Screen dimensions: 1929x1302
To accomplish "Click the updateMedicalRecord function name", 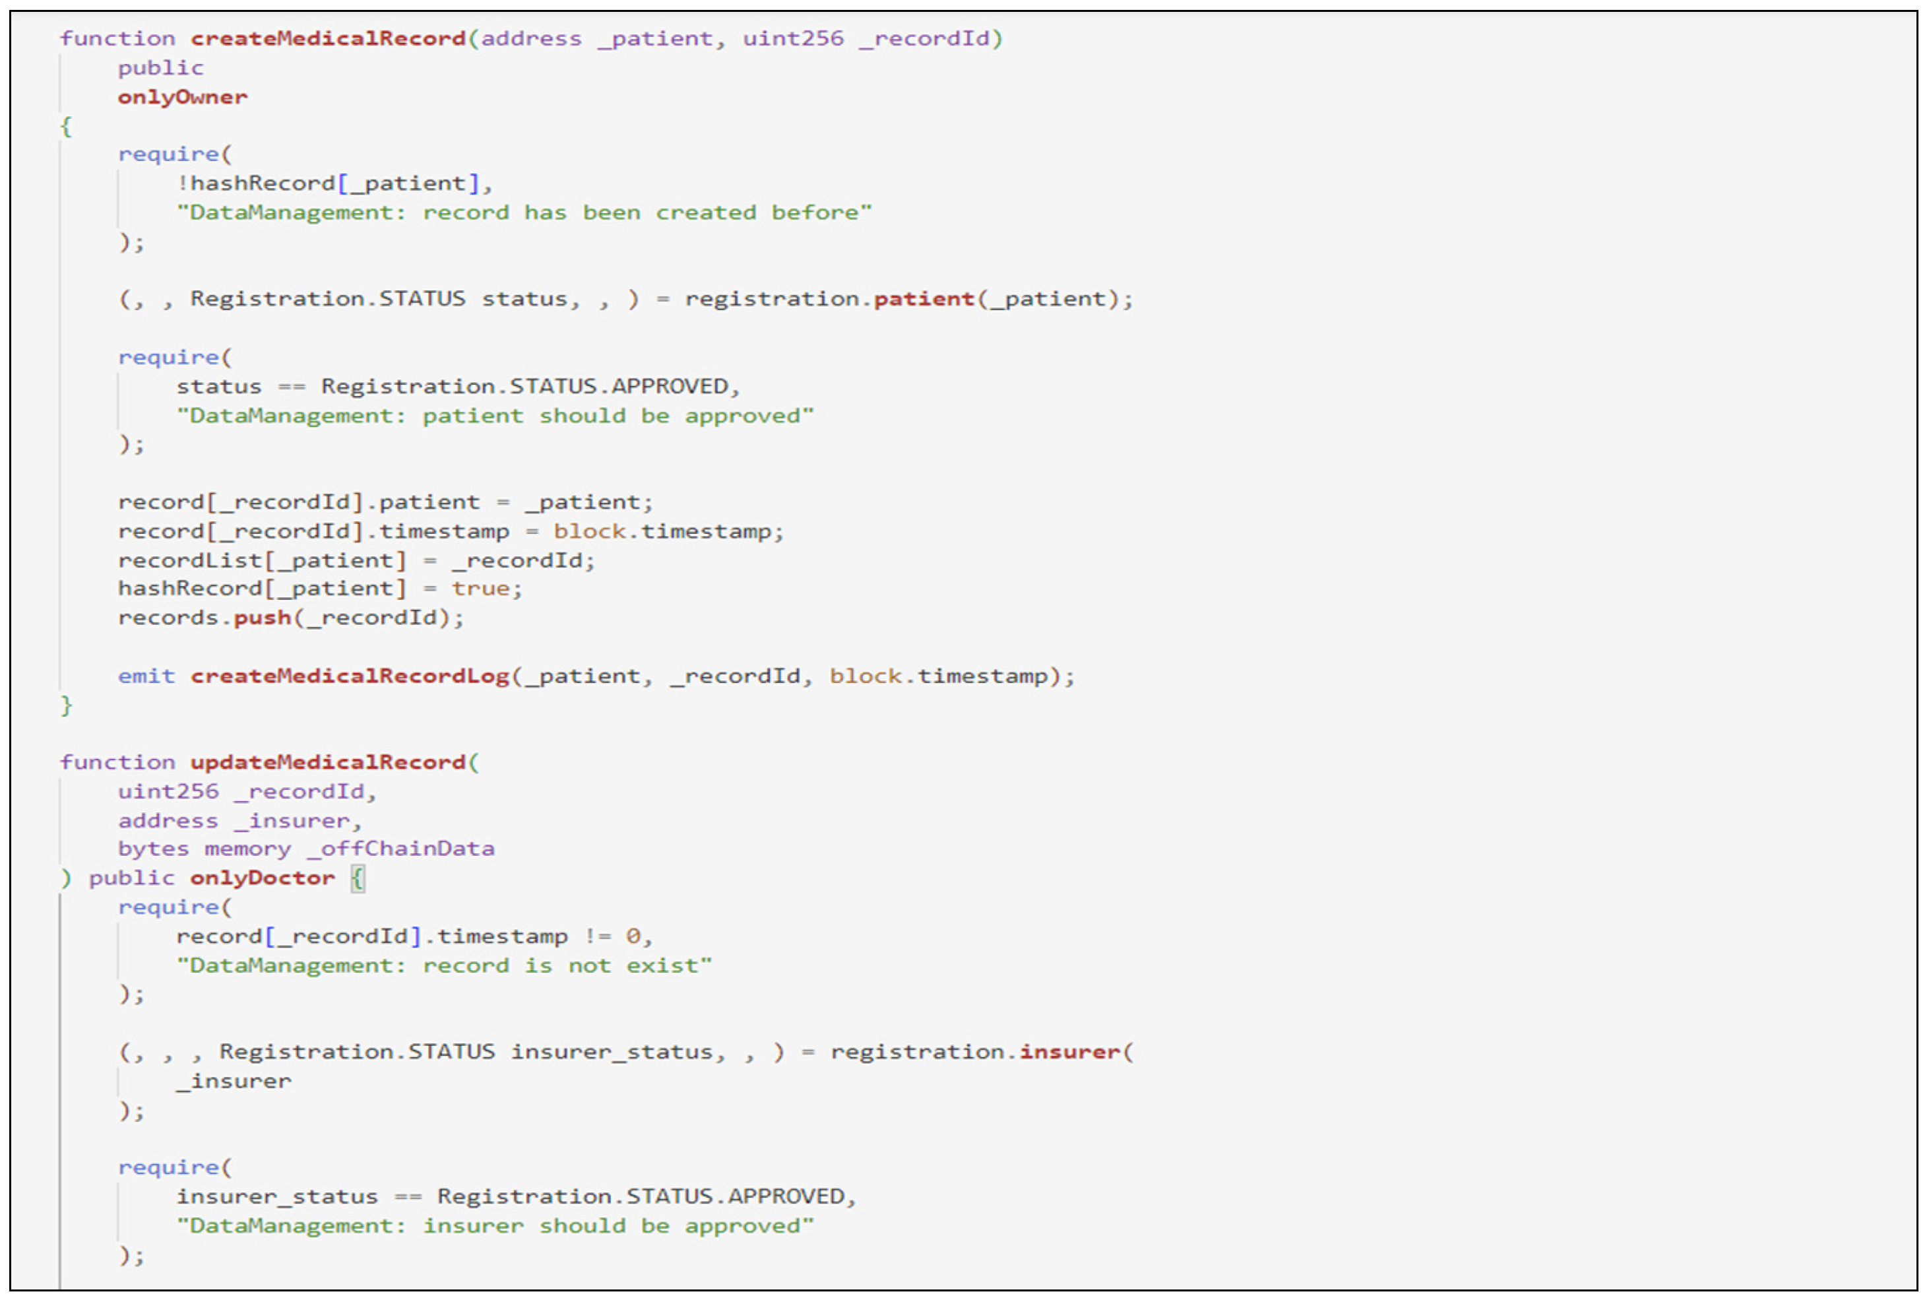I will click(x=328, y=762).
